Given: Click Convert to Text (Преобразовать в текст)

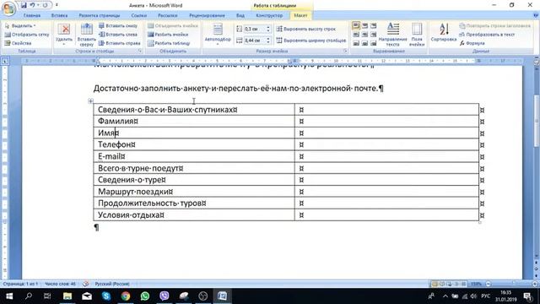Looking at the screenshot, I should 487,35.
